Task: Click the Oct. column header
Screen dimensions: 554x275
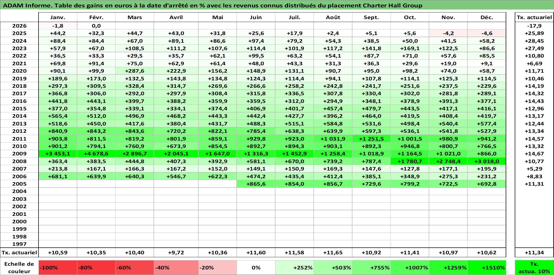Action: [x=410, y=17]
